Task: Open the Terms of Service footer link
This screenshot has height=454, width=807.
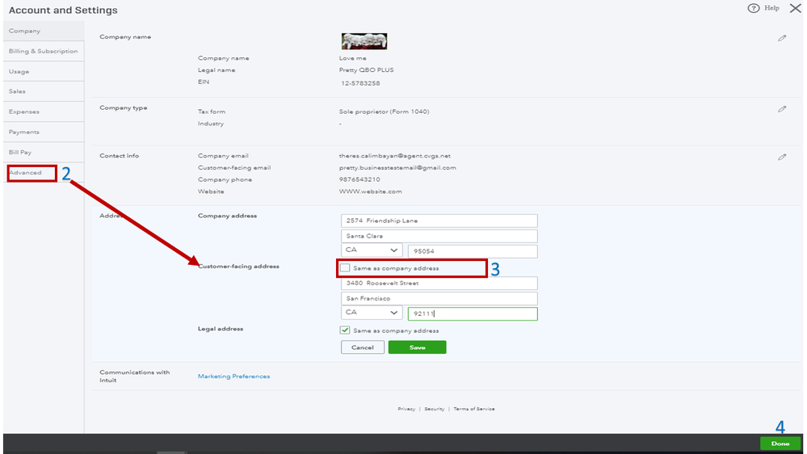Action: point(474,409)
